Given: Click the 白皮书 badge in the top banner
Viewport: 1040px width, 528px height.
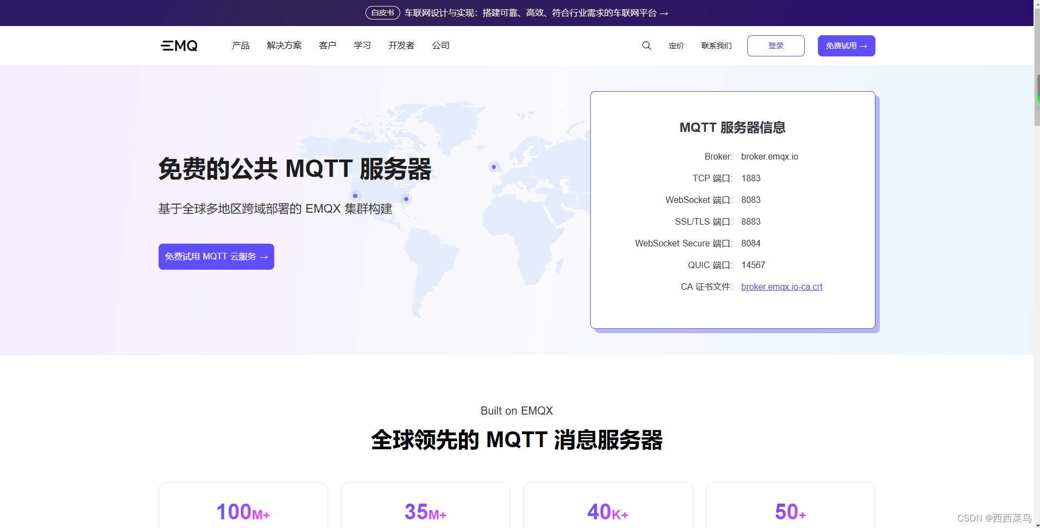Looking at the screenshot, I should click(383, 13).
